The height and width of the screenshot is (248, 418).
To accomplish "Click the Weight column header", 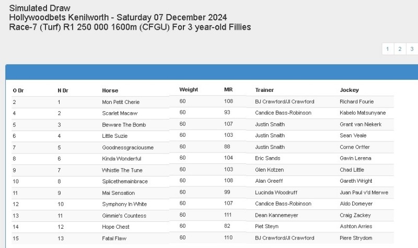I will (189, 89).
